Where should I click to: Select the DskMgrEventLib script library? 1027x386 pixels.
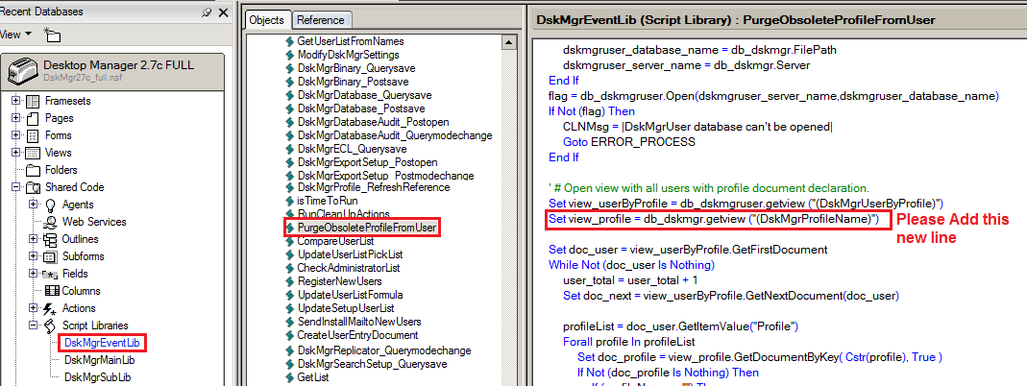tap(97, 343)
